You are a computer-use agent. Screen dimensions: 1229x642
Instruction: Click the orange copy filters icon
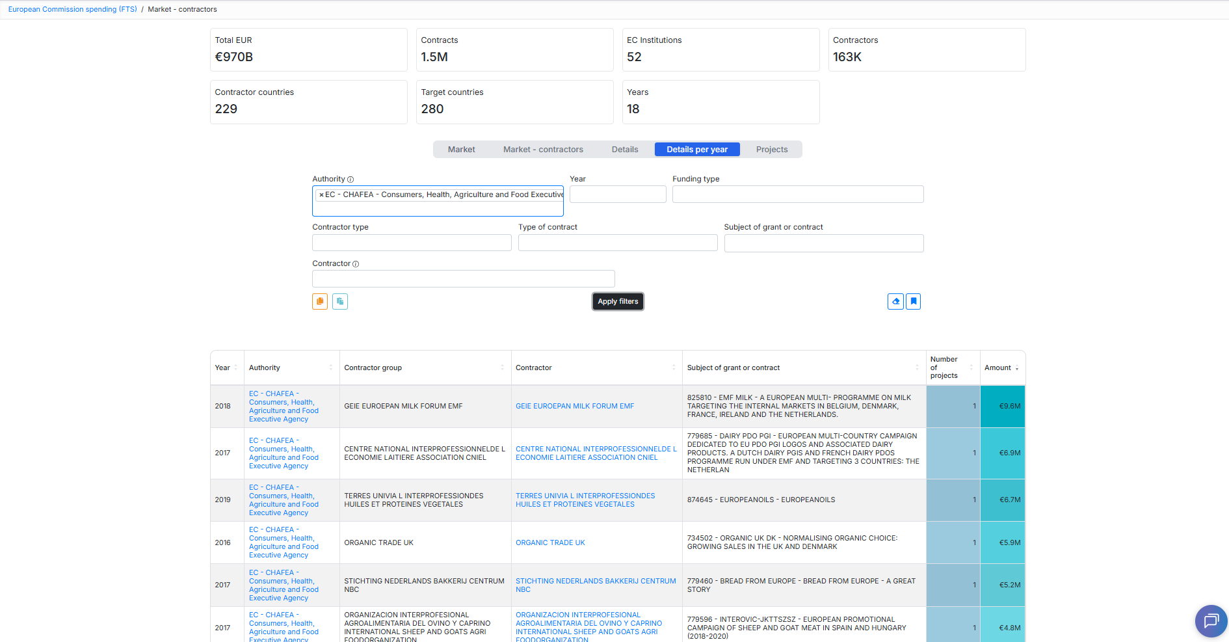tap(320, 301)
